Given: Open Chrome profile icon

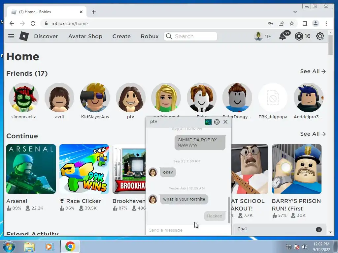Looking at the screenshot, I should [x=316, y=23].
